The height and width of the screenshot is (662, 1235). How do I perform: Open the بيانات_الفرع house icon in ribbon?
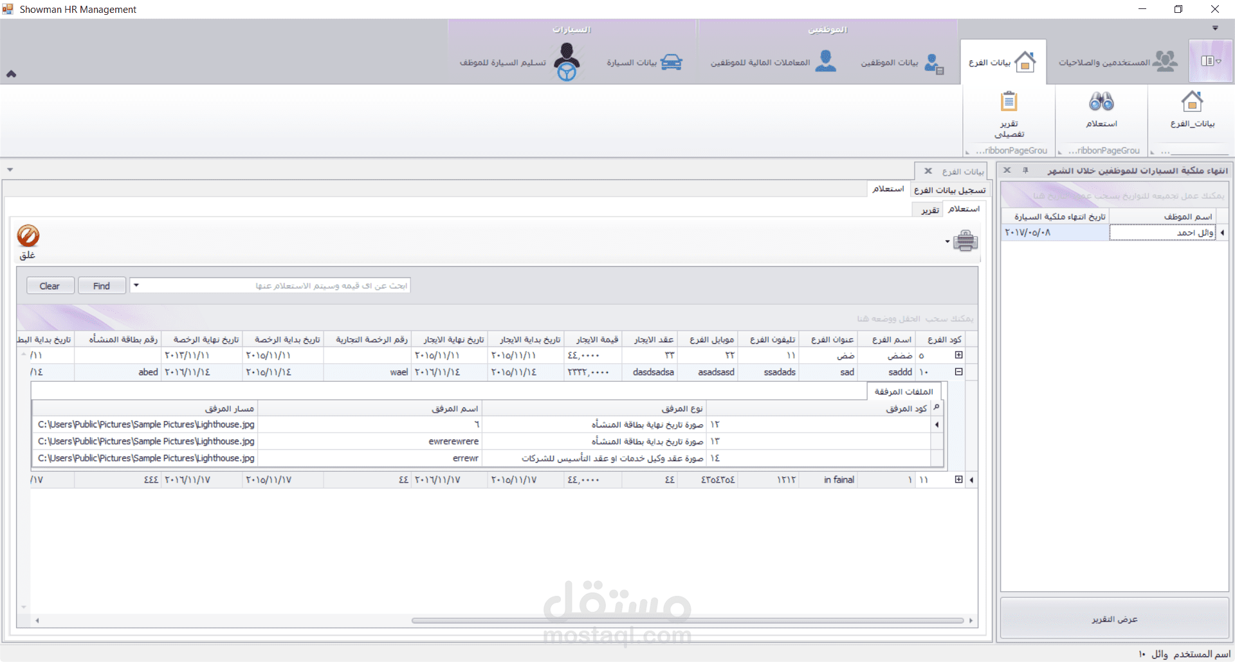[x=1192, y=102]
